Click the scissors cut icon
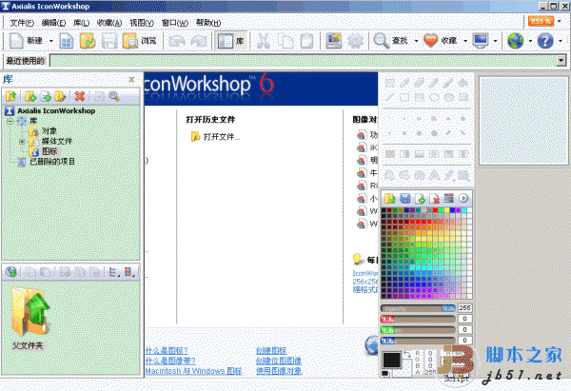Screen dimensions: 571x391 (x=264, y=41)
